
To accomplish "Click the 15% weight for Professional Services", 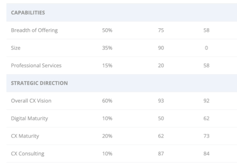I will pos(107,66).
